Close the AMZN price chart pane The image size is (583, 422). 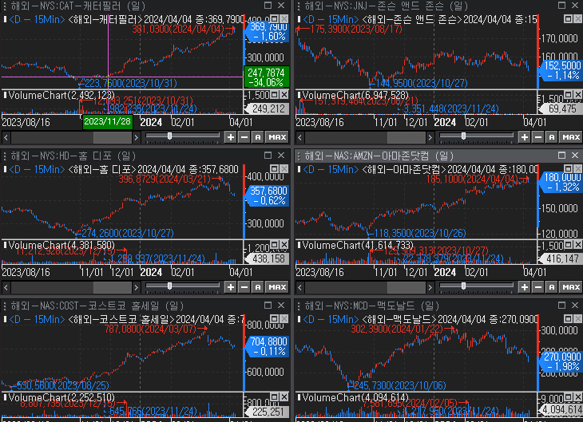(x=578, y=169)
